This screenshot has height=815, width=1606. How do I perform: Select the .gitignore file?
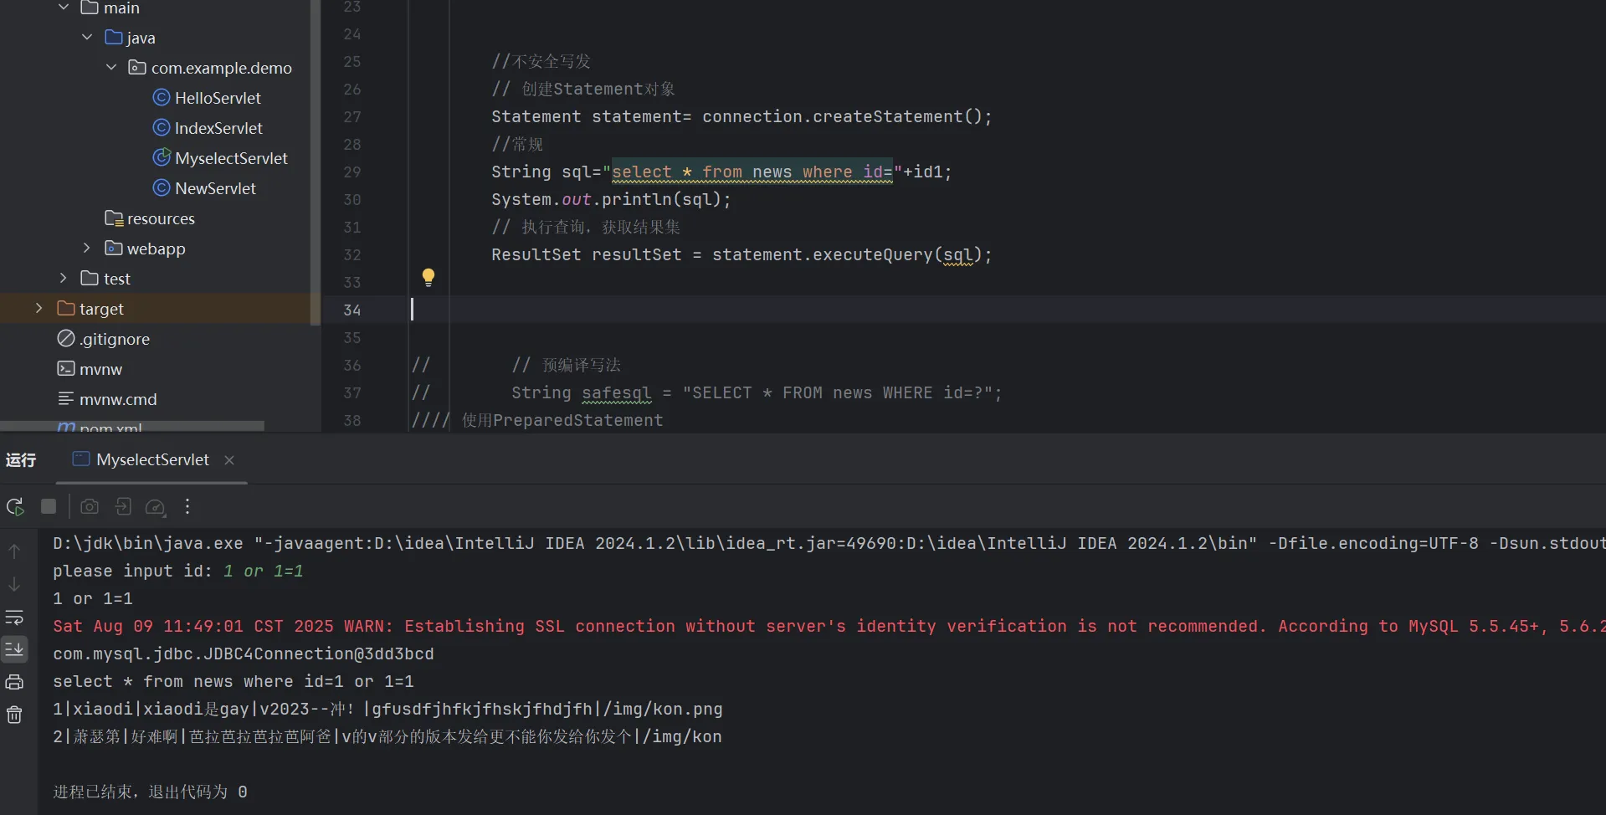click(x=115, y=339)
